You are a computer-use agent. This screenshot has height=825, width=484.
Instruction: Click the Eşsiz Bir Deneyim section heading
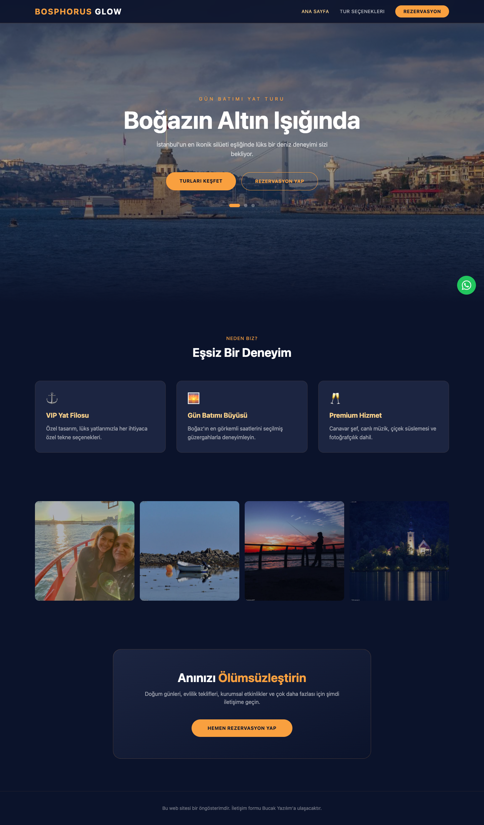[x=242, y=353]
